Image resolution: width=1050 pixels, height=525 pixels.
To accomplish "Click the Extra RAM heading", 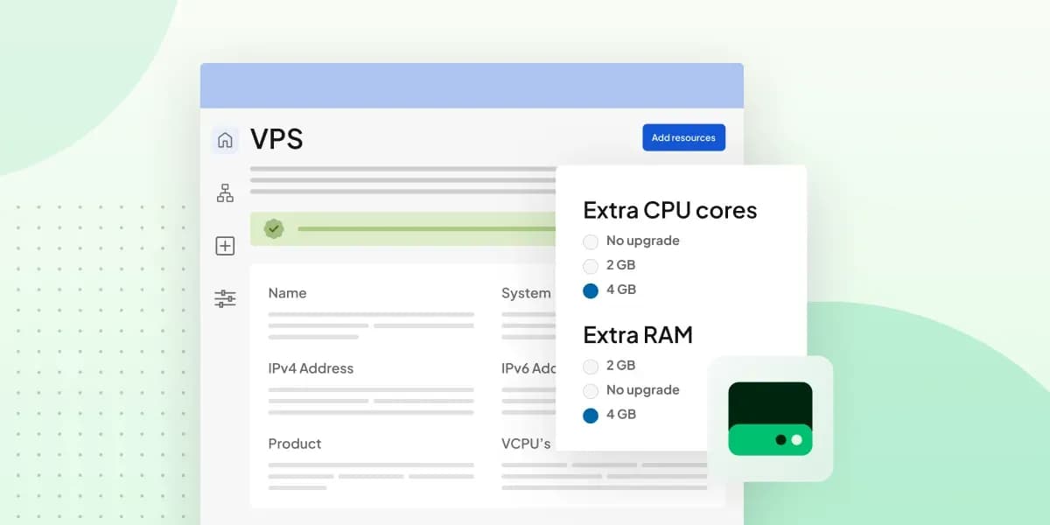I will [638, 335].
